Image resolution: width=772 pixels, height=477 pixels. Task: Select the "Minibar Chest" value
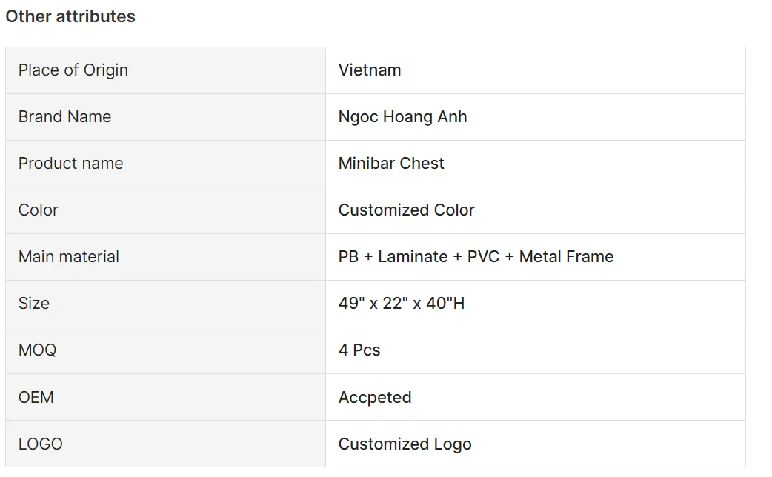pyautogui.click(x=391, y=164)
